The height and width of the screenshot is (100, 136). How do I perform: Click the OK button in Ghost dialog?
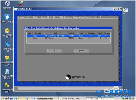pyautogui.click(x=54, y=51)
